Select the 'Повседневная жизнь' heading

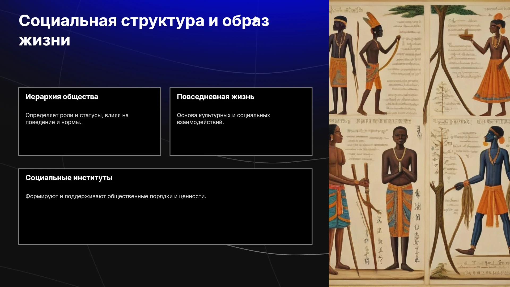click(x=215, y=97)
